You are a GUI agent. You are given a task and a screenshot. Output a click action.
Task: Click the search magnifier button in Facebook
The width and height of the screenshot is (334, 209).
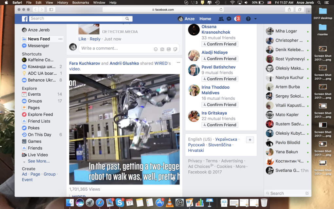click(x=127, y=19)
